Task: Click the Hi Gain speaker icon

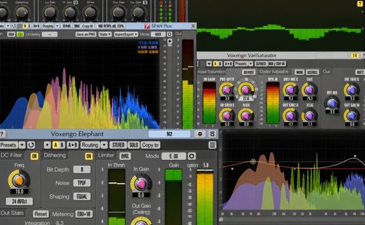Action: click(76, 2)
